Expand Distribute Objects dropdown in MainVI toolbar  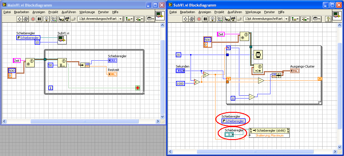[x=139, y=19]
